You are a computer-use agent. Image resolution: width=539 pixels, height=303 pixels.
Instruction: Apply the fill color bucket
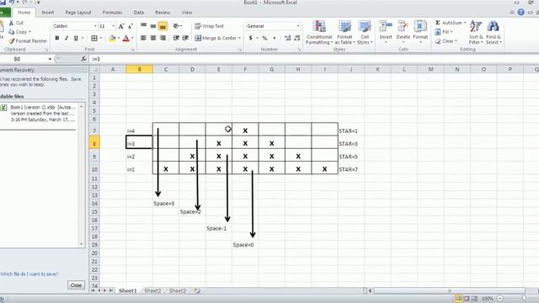(x=112, y=38)
